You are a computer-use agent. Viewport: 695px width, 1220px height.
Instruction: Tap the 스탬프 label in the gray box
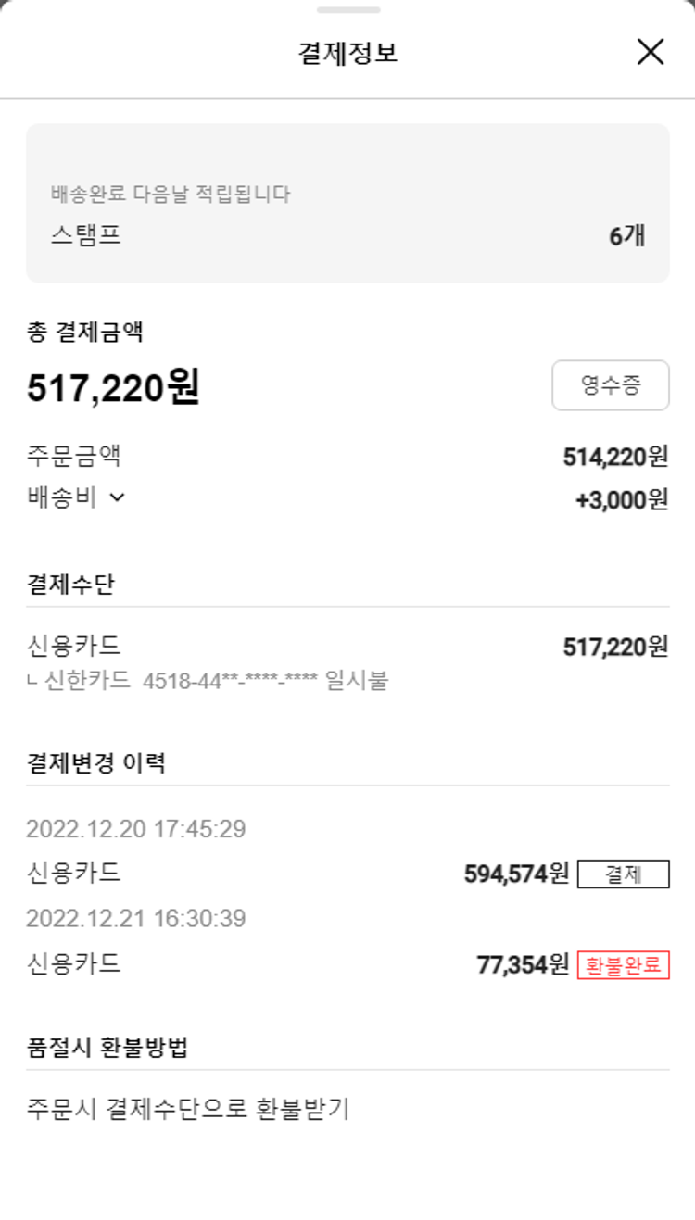click(85, 235)
